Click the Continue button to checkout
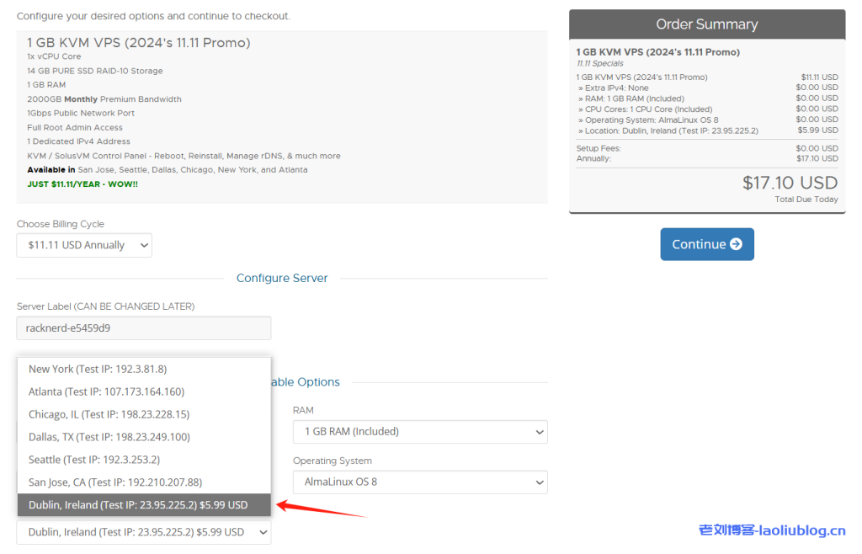862x554 pixels. 706,244
